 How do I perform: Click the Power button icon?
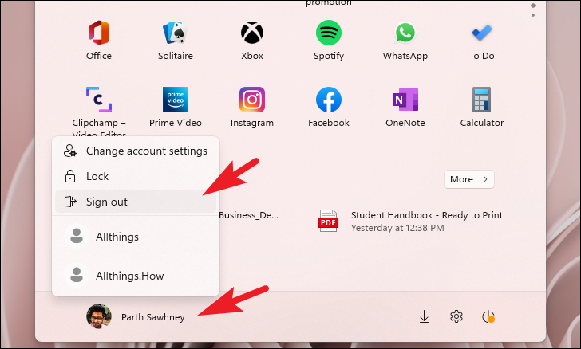(x=488, y=317)
